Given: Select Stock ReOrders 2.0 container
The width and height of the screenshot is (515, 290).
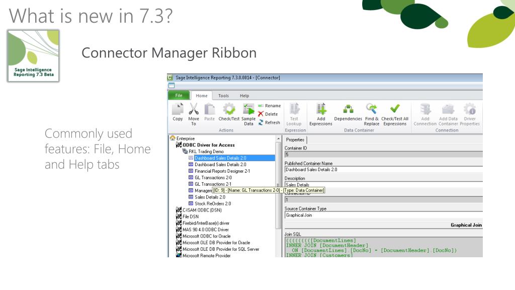Looking at the screenshot, I should [213, 203].
